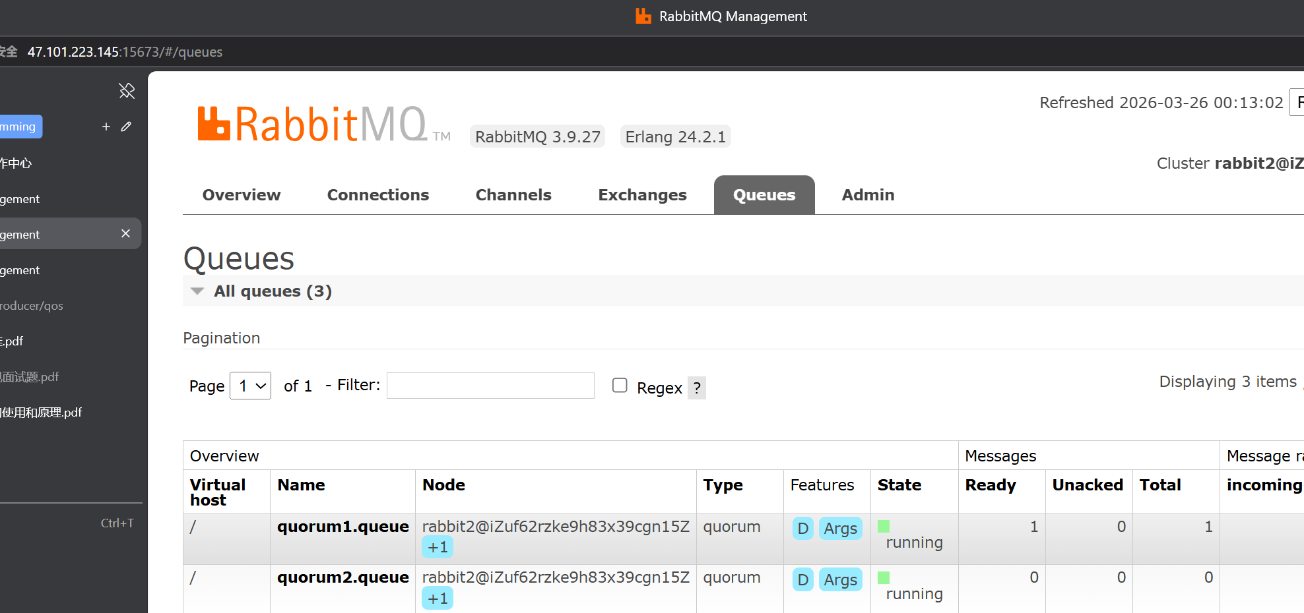This screenshot has width=1304, height=613.
Task: Click the running state of quorum2.queue
Action: click(914, 594)
